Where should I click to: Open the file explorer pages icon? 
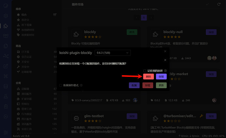[6, 46]
